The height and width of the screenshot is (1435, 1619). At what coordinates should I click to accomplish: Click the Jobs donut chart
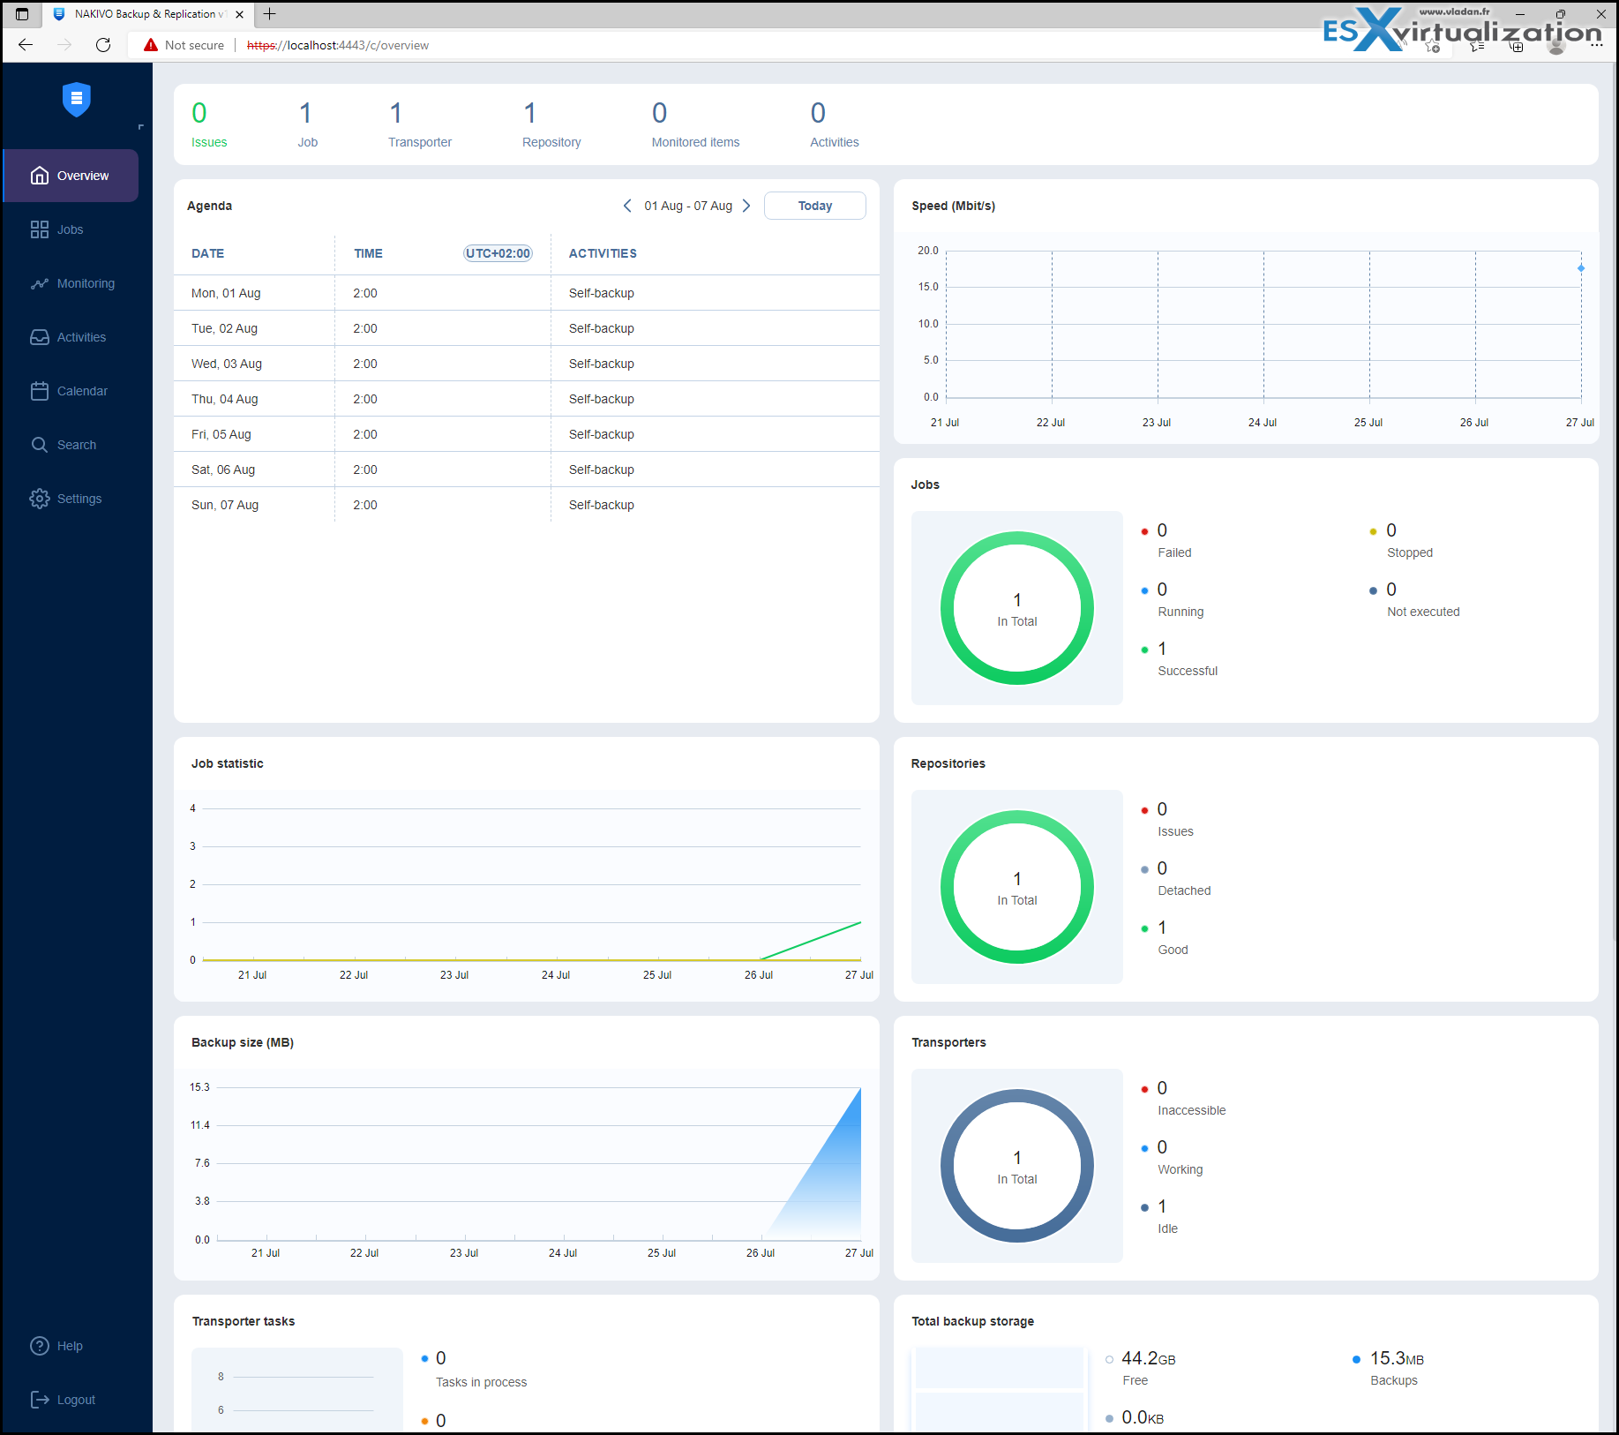tap(1016, 608)
